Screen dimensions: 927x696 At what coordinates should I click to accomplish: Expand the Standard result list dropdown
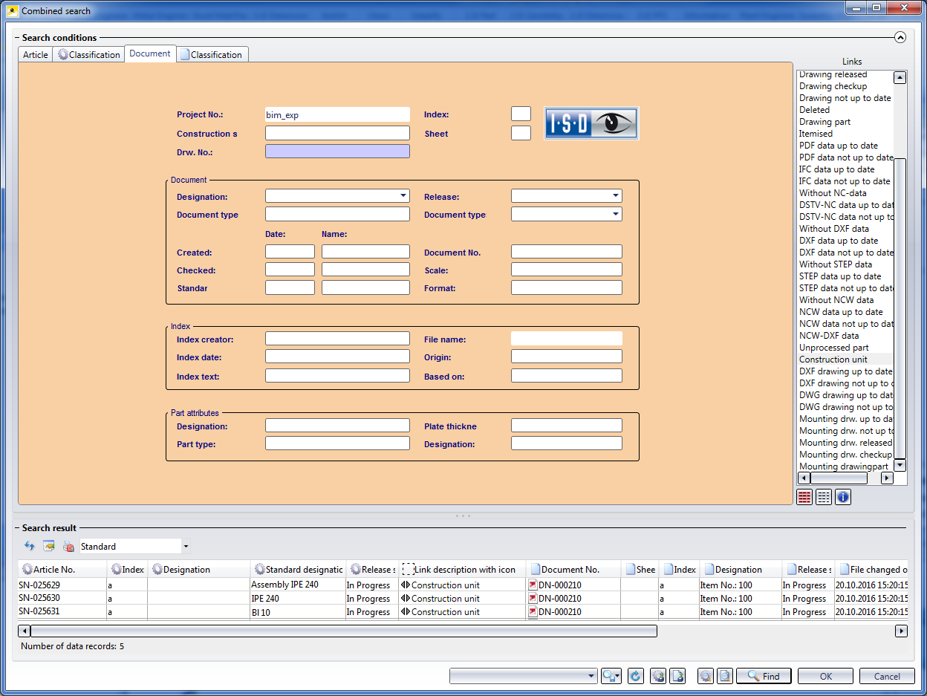[185, 547]
